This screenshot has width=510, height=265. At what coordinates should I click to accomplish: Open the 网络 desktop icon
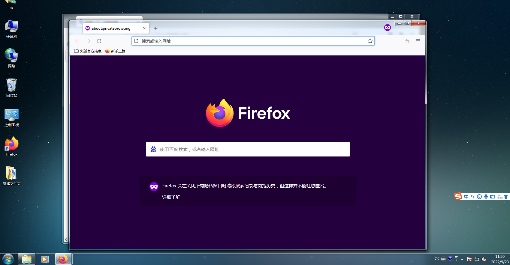(12, 58)
